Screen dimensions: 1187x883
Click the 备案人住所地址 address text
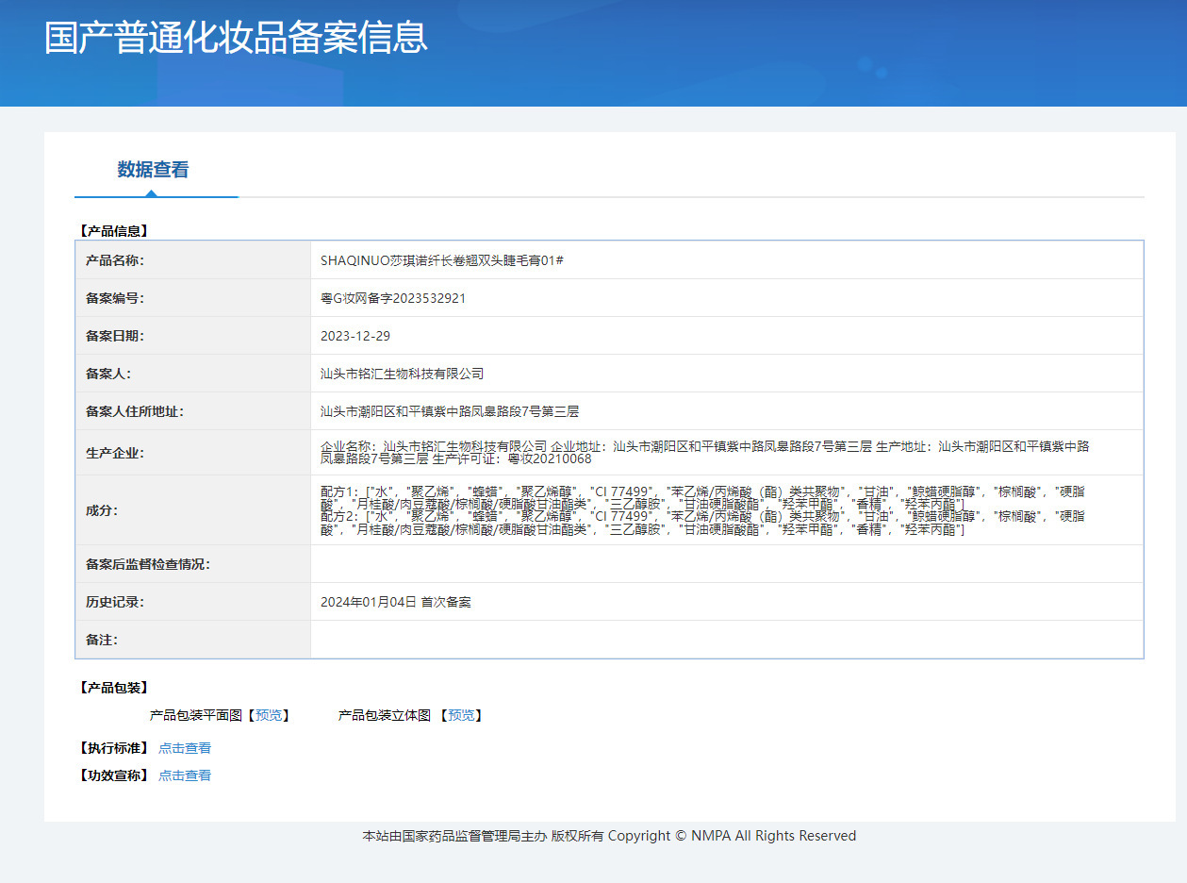click(450, 411)
